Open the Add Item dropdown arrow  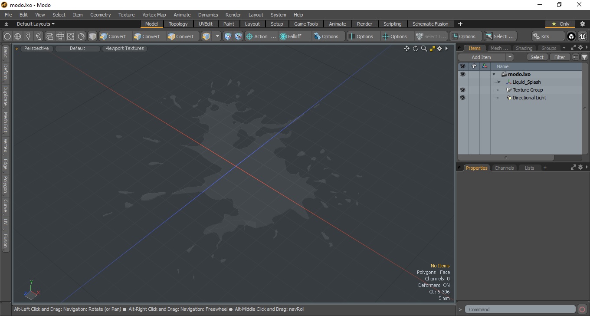(510, 57)
